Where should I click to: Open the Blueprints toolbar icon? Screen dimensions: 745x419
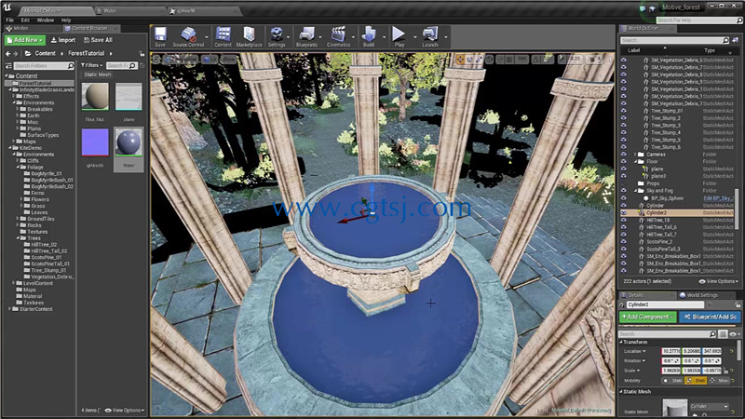point(306,36)
